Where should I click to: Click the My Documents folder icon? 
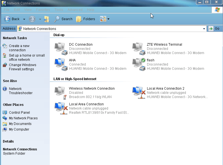pyautogui.click(x=5, y=124)
